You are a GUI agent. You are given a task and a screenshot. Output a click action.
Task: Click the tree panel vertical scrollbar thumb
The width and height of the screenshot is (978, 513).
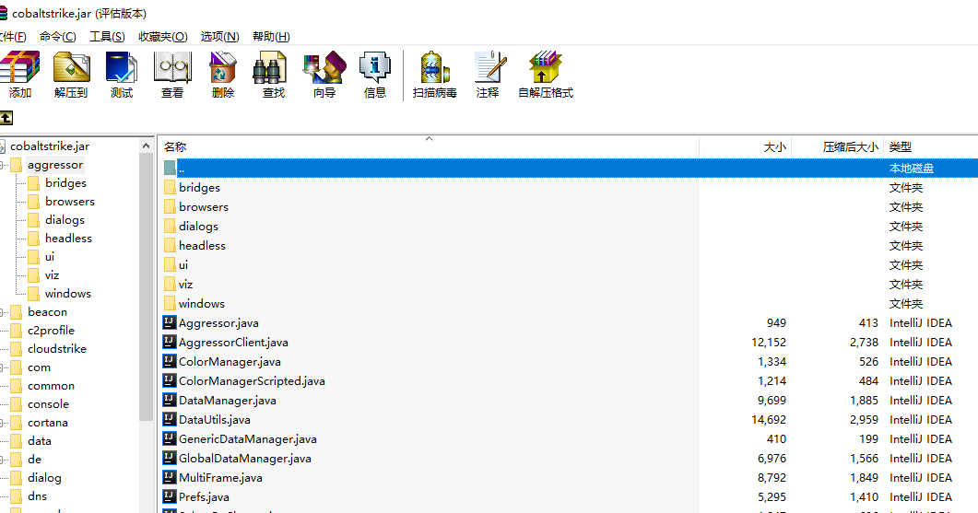click(146, 287)
